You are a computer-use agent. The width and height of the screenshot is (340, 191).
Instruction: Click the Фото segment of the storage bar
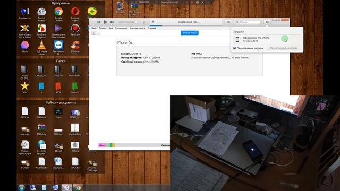[102, 145]
